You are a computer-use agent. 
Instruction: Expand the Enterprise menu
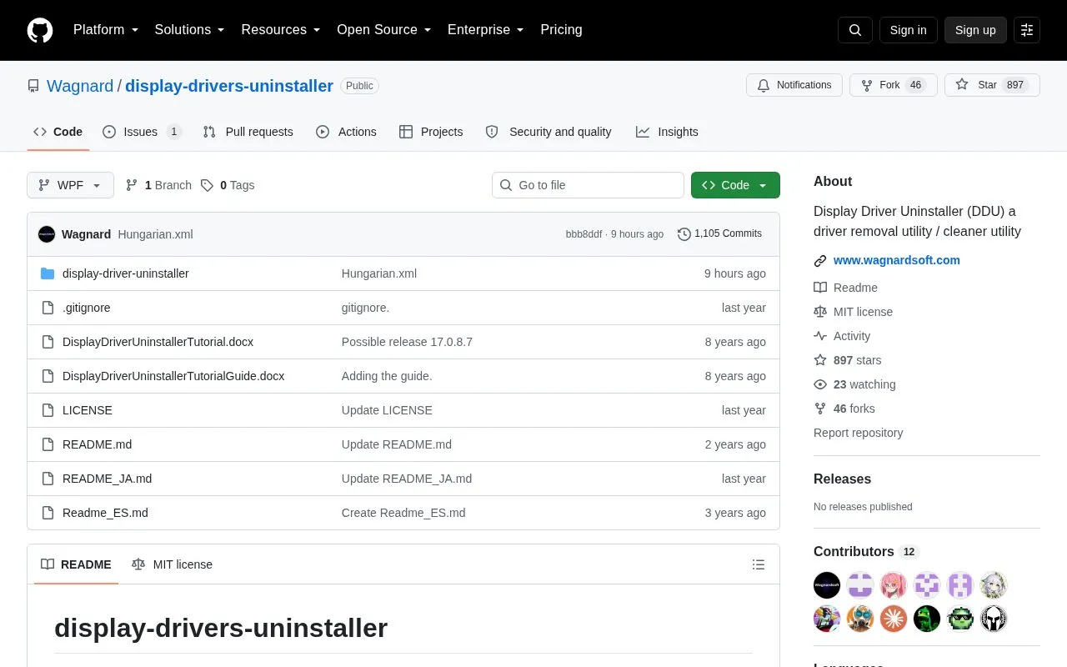pos(486,30)
